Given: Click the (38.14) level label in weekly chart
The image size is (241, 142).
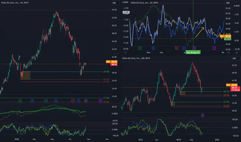Looking at the screenshot, I should click(x=226, y=91).
